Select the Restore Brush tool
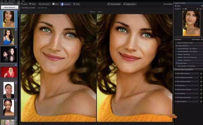 point(129,4)
